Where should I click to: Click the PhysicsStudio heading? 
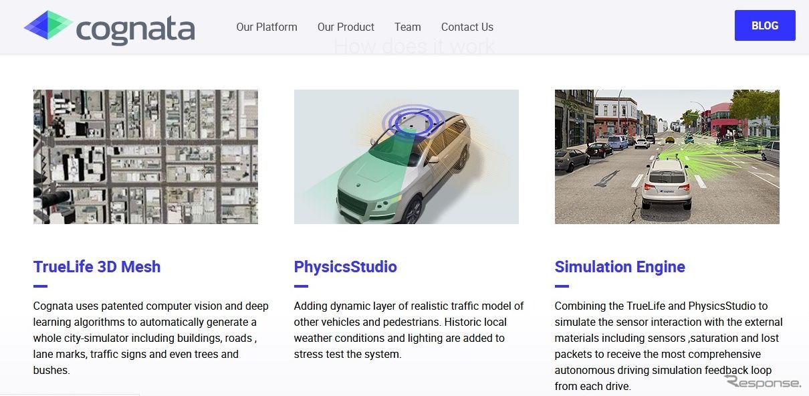coord(345,267)
